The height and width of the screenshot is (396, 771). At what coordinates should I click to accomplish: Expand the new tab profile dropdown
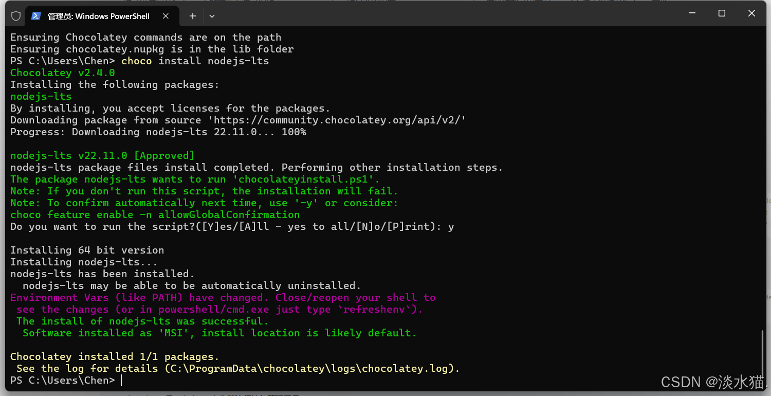(x=212, y=16)
